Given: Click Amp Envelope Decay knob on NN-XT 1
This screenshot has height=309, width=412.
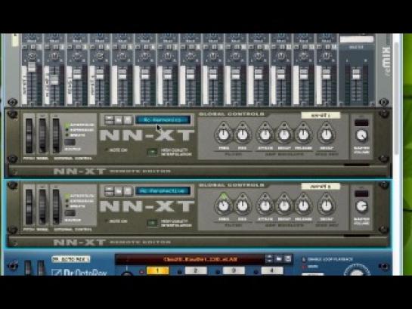Looking at the screenshot, I should [x=284, y=134].
